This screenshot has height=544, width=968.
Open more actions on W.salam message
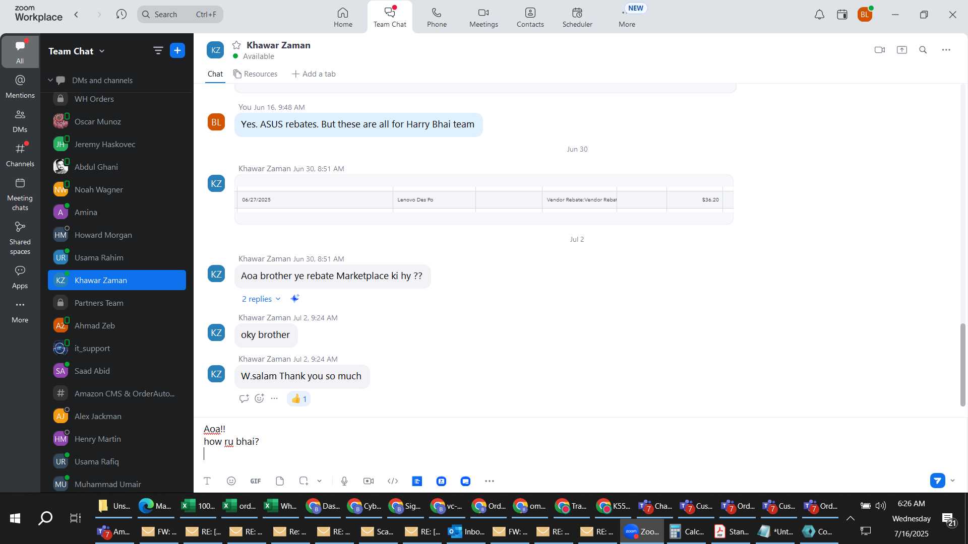point(274,398)
